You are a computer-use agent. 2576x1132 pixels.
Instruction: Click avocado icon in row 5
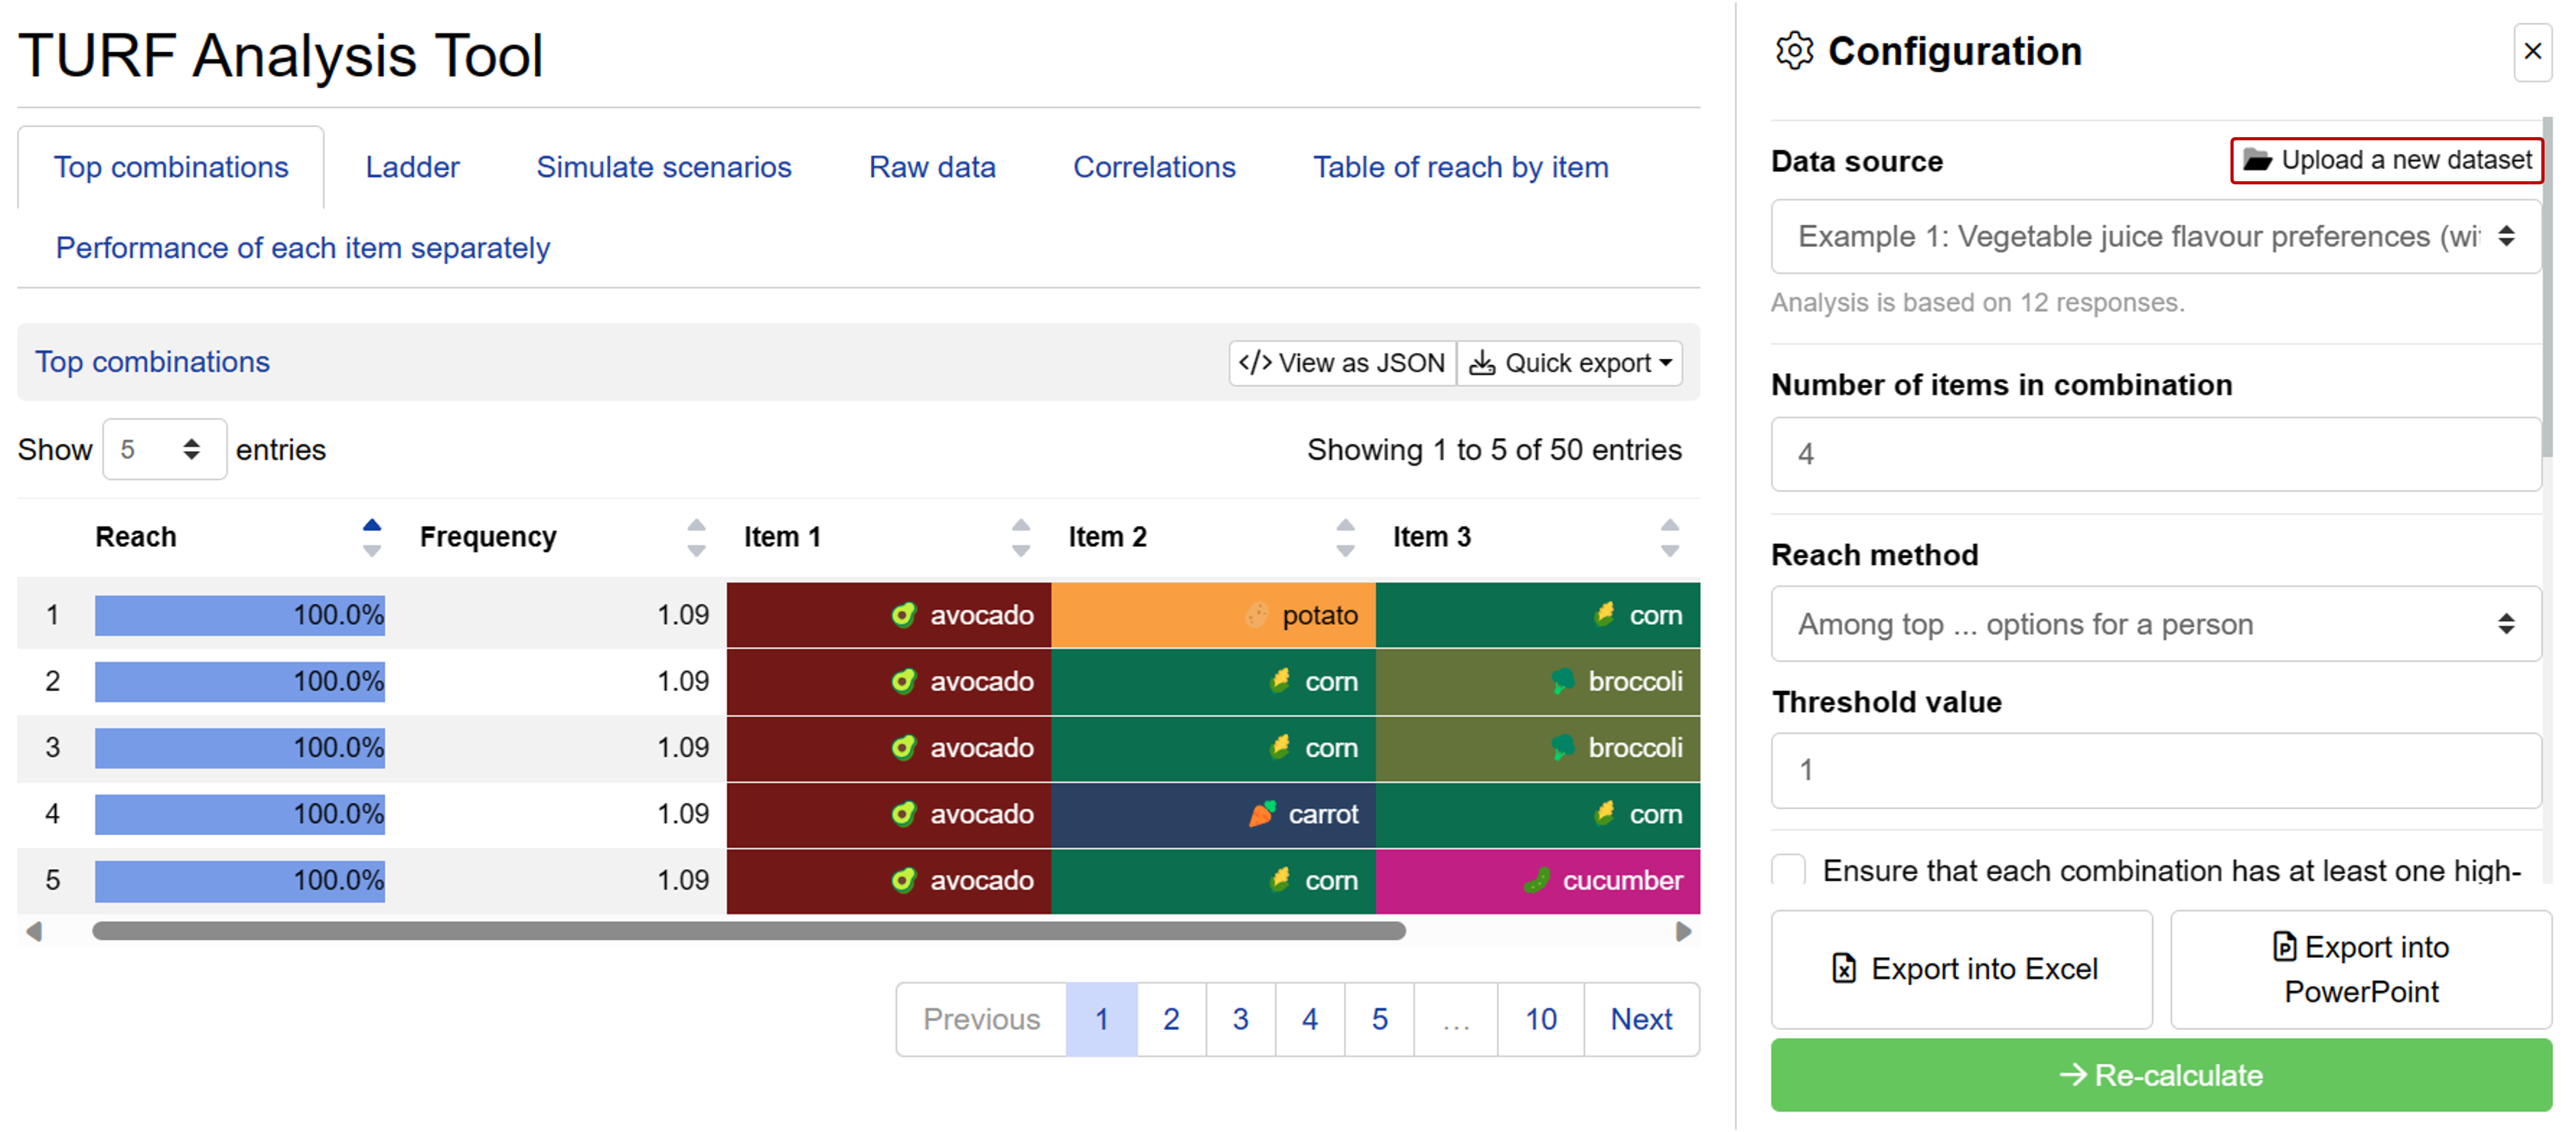point(903,880)
